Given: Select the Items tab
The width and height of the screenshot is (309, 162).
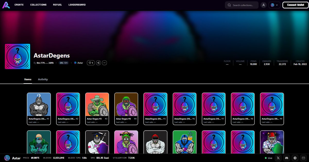Looking at the screenshot, I should point(28,79).
